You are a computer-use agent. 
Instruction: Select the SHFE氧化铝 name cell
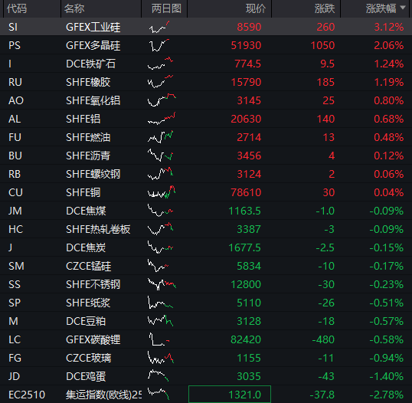pyautogui.click(x=93, y=100)
